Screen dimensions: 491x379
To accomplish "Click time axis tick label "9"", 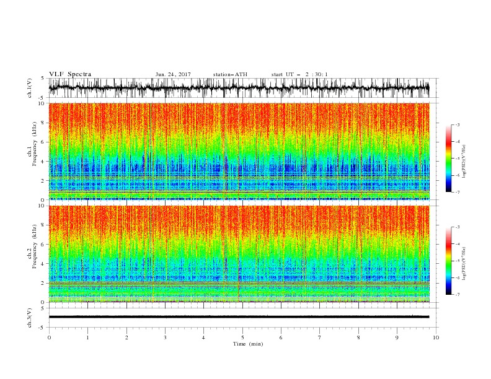I will tap(397, 338).
